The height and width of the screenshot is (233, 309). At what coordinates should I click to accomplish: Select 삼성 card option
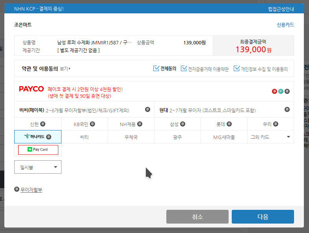tap(177, 124)
